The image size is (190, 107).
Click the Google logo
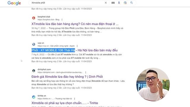pos(14,3)
